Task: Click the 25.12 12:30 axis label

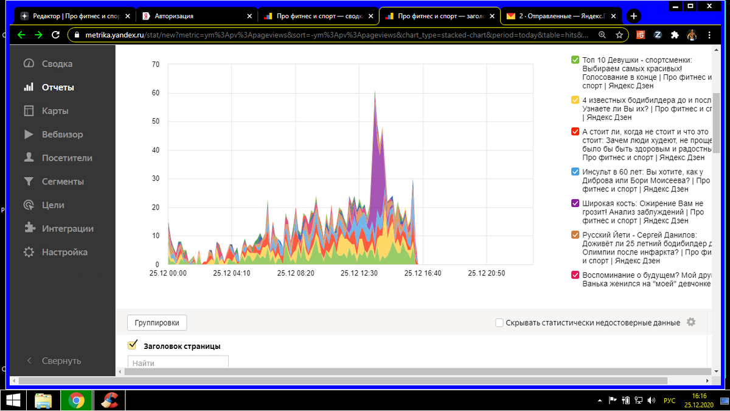Action: (x=360, y=273)
